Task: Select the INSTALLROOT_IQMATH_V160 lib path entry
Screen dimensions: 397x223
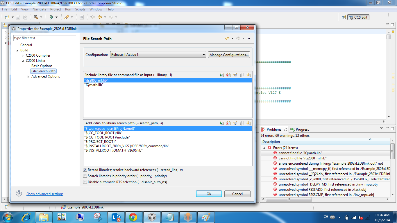Action: (x=168, y=150)
